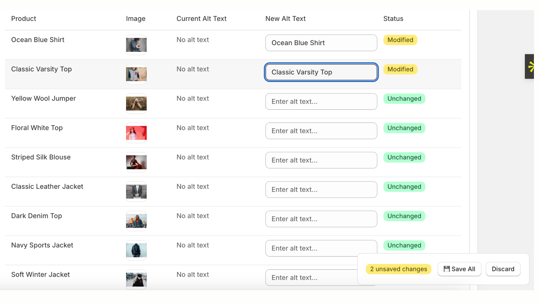539x303 pixels.
Task: Click 'No alt text' in Dark Denim Top row
Action: click(x=193, y=216)
